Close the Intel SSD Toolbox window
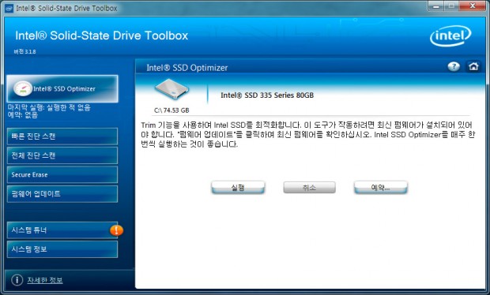This screenshot has height=295, width=490. point(473,6)
